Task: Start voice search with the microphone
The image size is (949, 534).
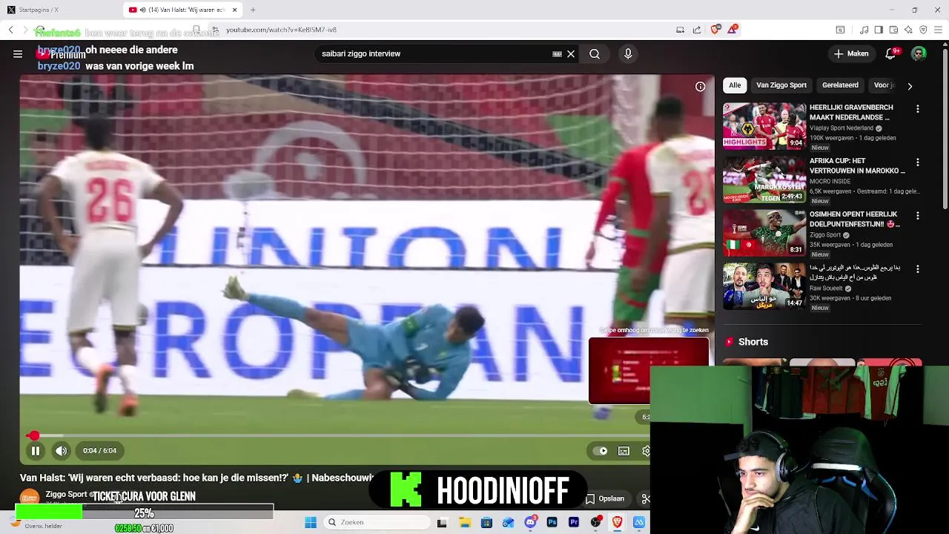Action: coord(628,53)
